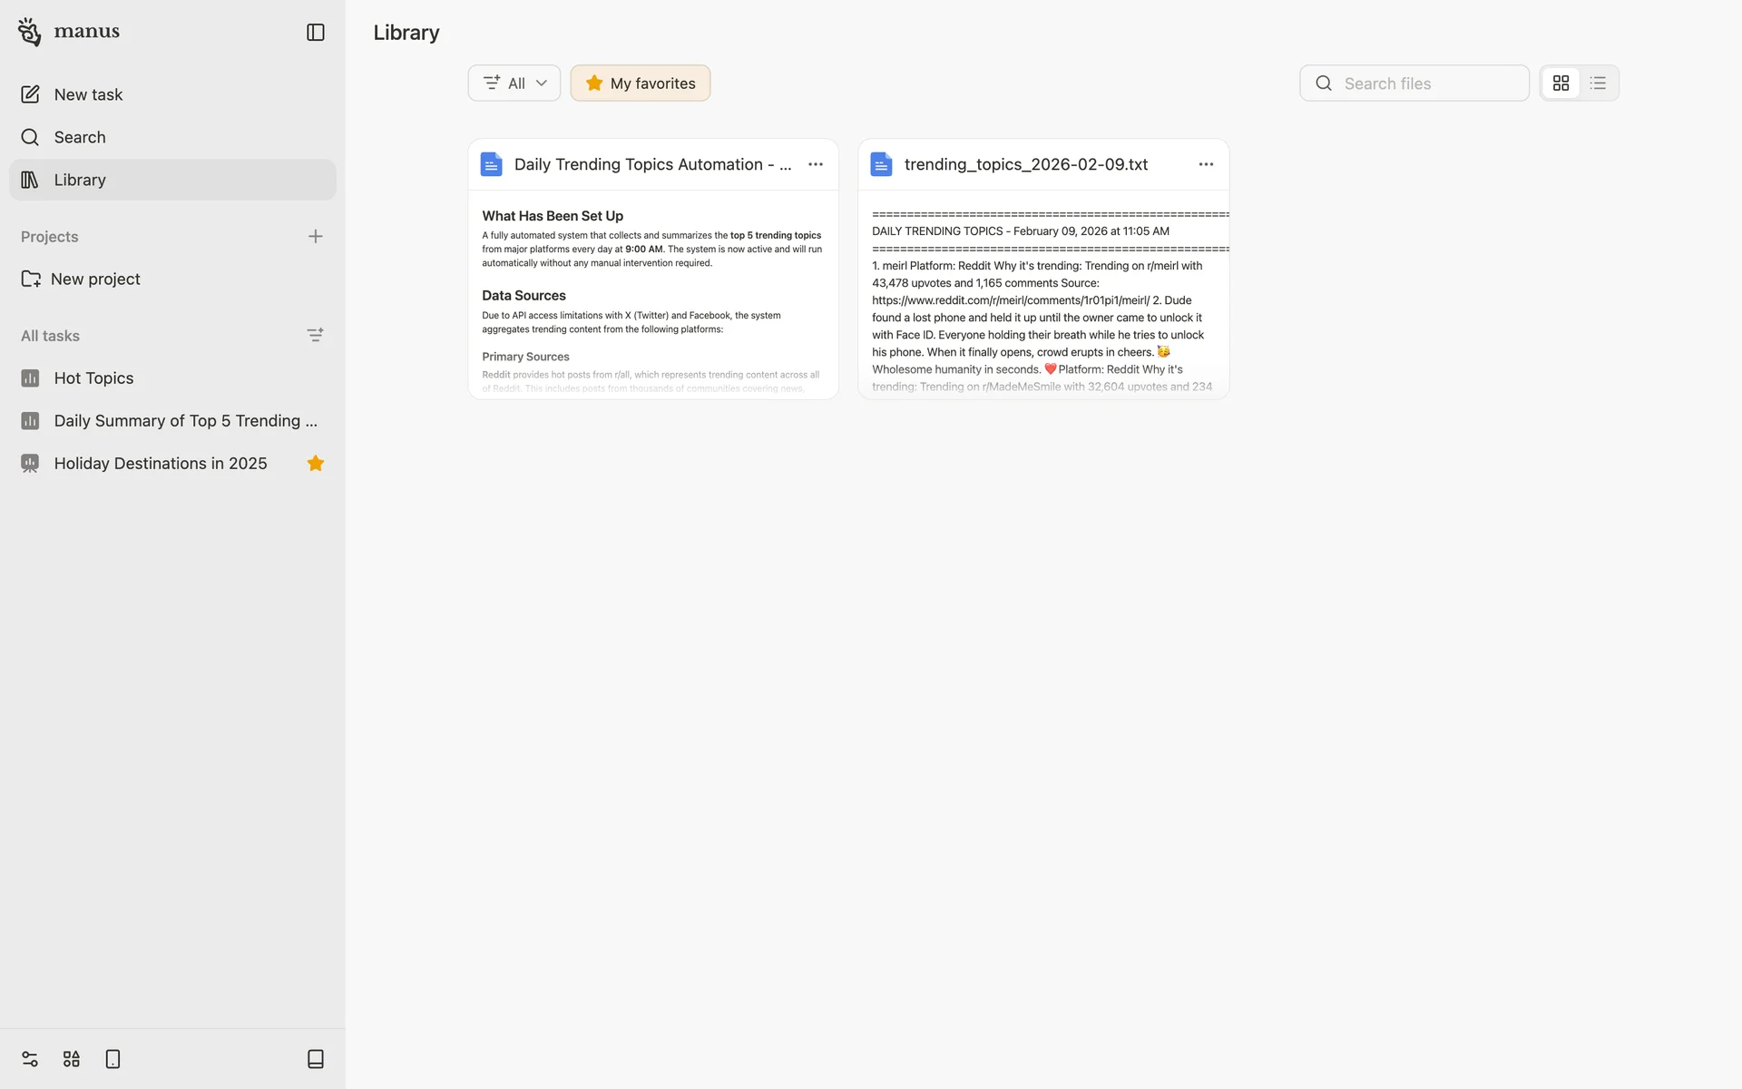Viewport: 1742px width, 1089px height.
Task: Unfavorite the Holiday Destinations in 2025 star
Action: (x=315, y=464)
